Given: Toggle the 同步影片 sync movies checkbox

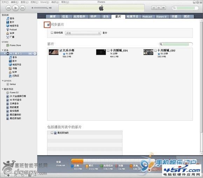Looking at the screenshot, I should [48, 25].
